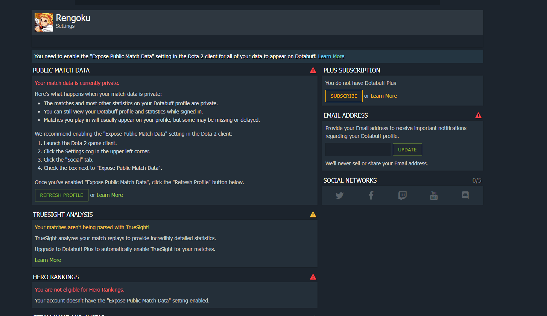Click the Rengoku profile avatar

pos(44,23)
